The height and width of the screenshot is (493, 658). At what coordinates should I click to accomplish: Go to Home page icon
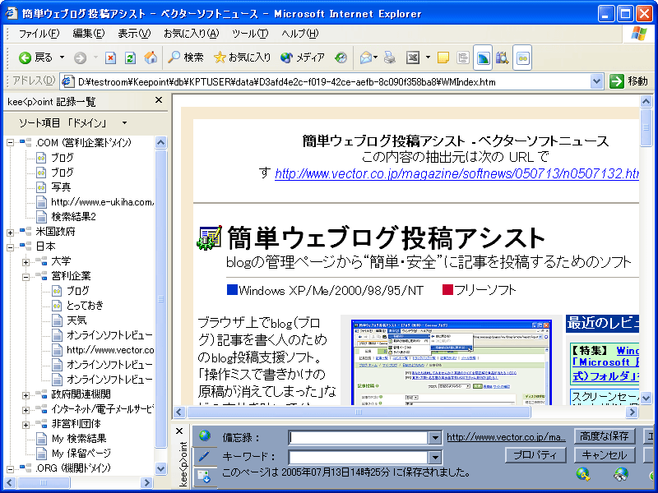point(151,58)
